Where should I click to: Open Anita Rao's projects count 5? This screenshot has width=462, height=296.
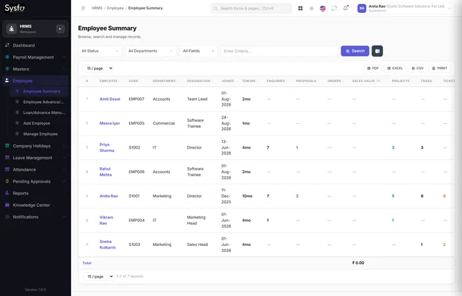click(x=393, y=196)
